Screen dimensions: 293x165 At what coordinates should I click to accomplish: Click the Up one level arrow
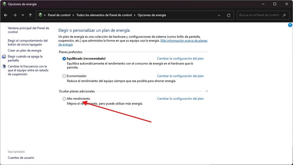30,15
